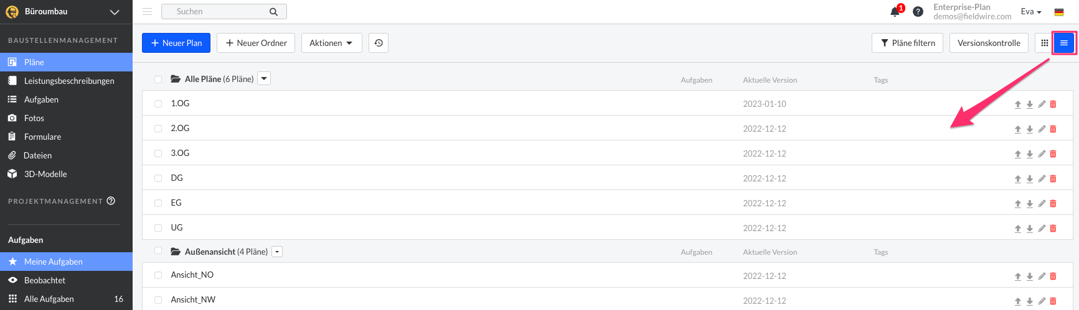Open the notifications bell
This screenshot has width=1079, height=310.
click(x=895, y=11)
